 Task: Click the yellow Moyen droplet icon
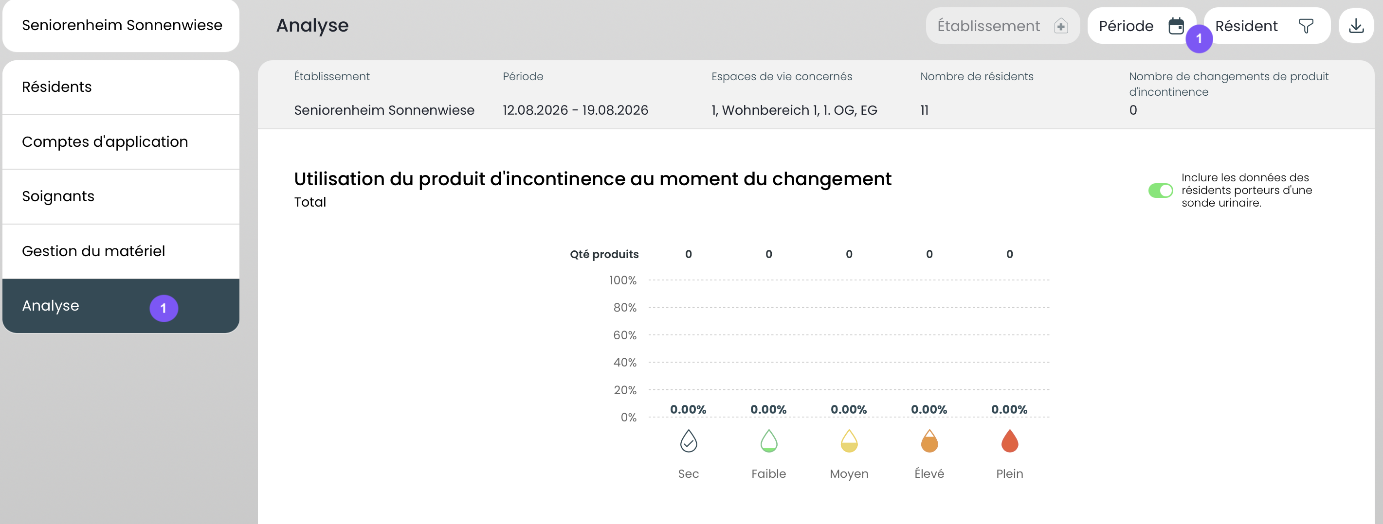pos(849,441)
